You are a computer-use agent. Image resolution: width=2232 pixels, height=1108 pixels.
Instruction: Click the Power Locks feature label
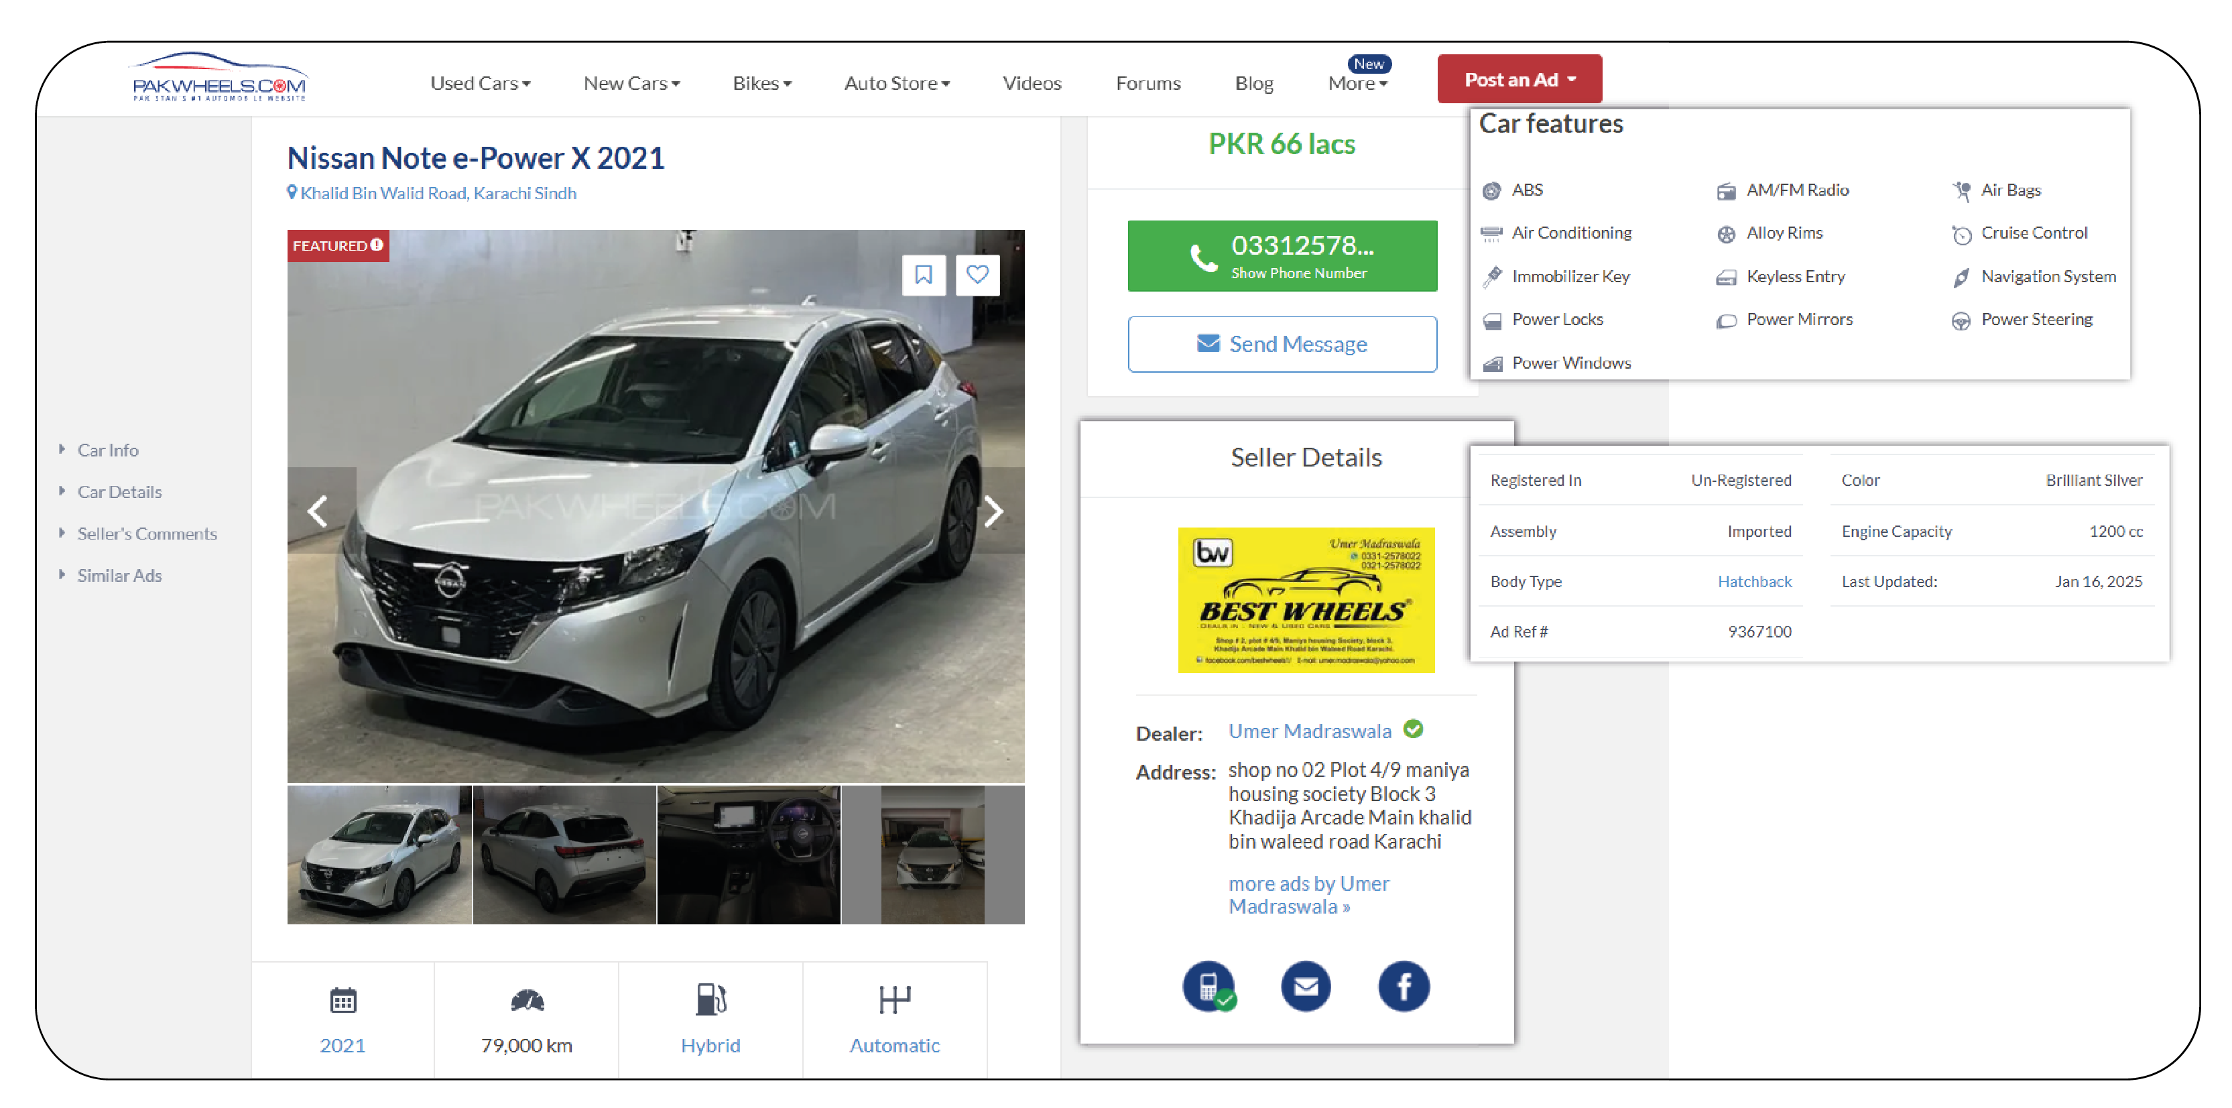1557,319
